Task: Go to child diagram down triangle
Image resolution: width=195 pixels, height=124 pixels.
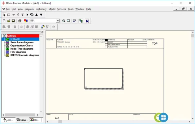Action: click(x=41, y=15)
